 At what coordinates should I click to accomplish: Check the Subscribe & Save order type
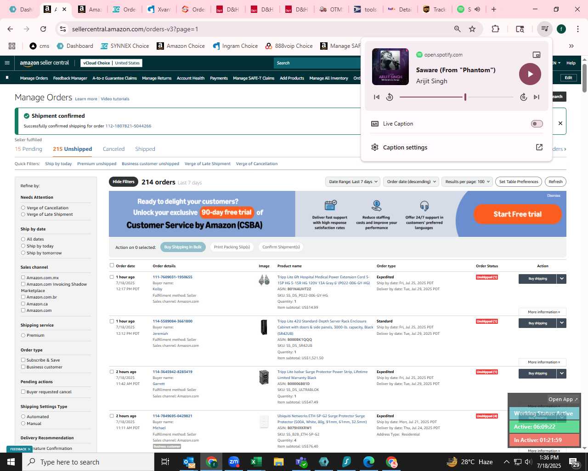(x=23, y=360)
